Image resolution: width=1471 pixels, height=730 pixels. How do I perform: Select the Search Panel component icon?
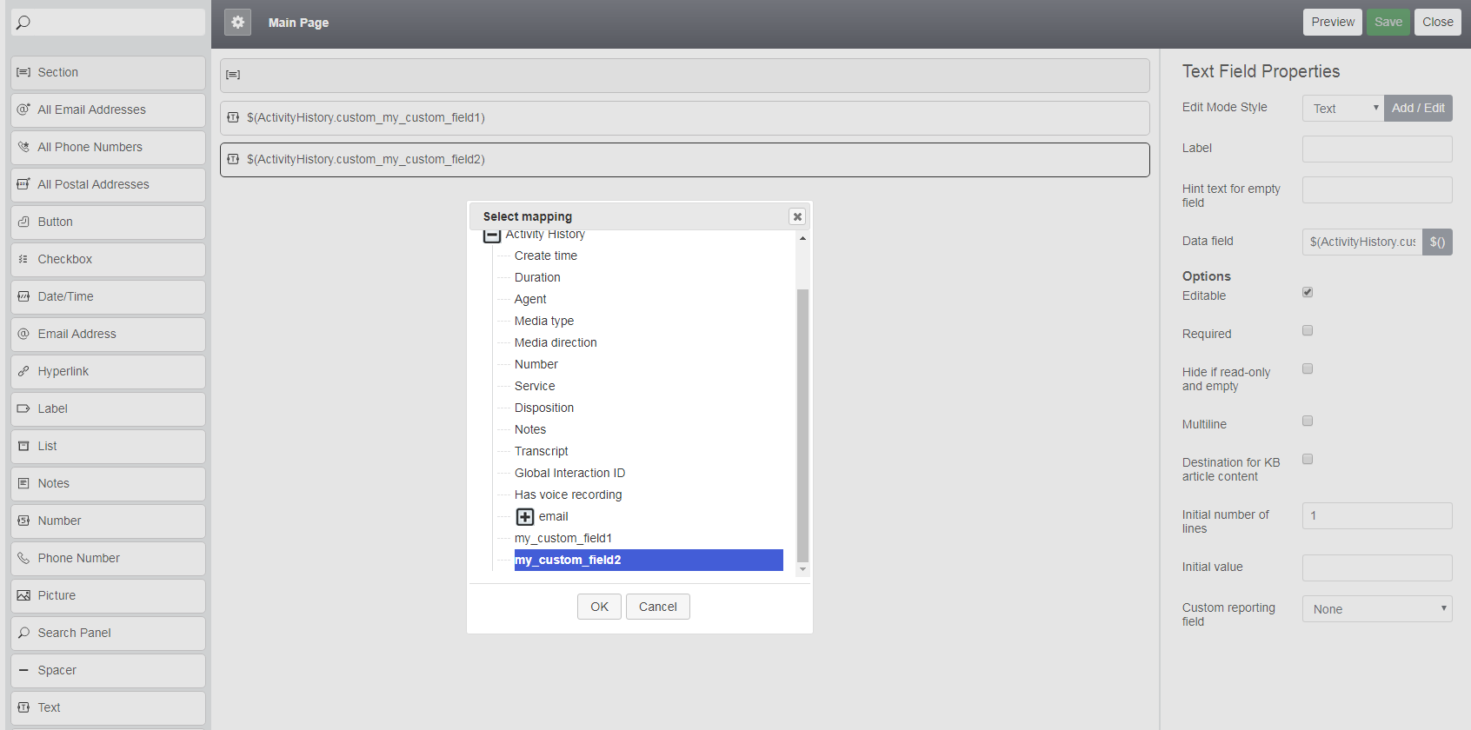point(23,633)
